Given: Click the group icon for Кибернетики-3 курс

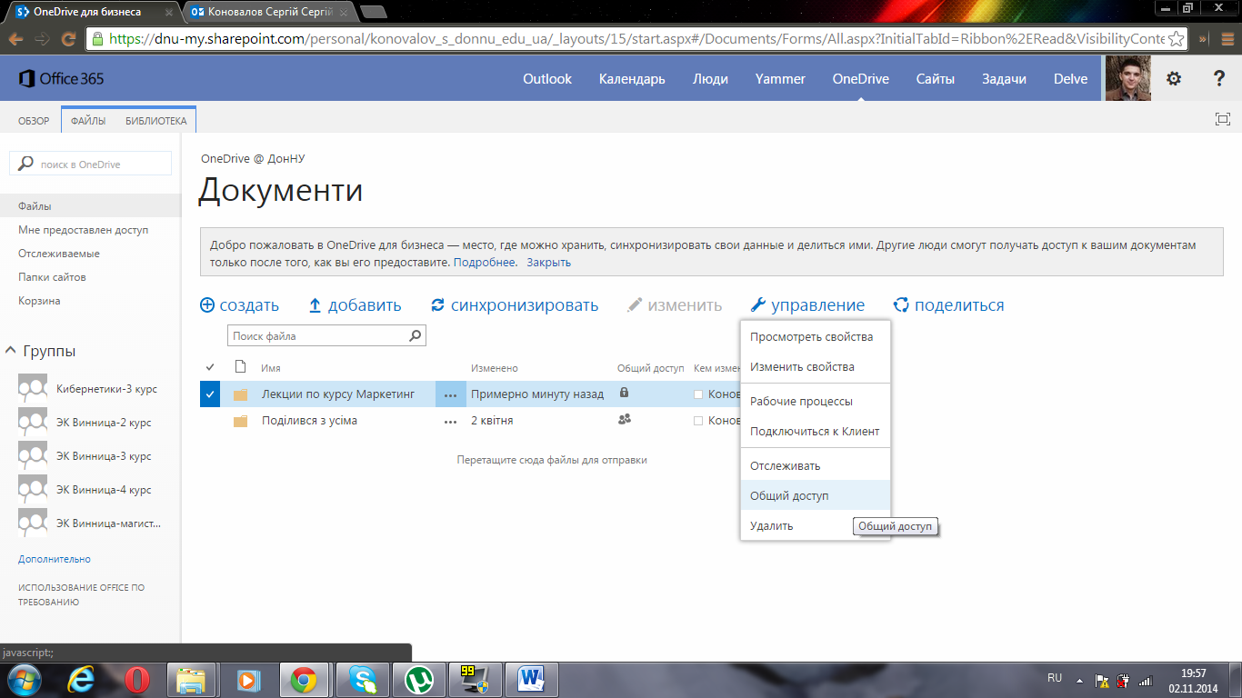Looking at the screenshot, I should coord(33,389).
